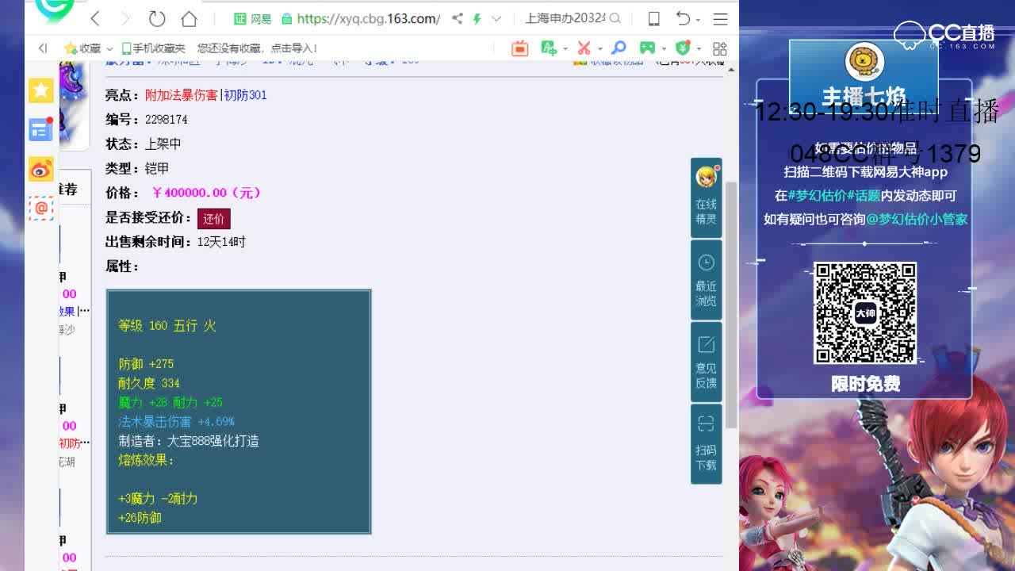Open the shield extension dropdown arrow
Screen dimensions: 1015x571
(698, 49)
